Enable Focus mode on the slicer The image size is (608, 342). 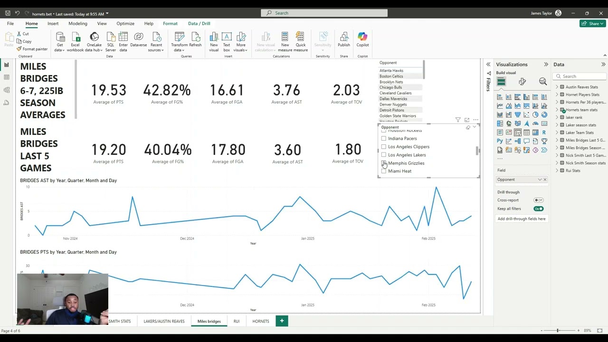[467, 120]
